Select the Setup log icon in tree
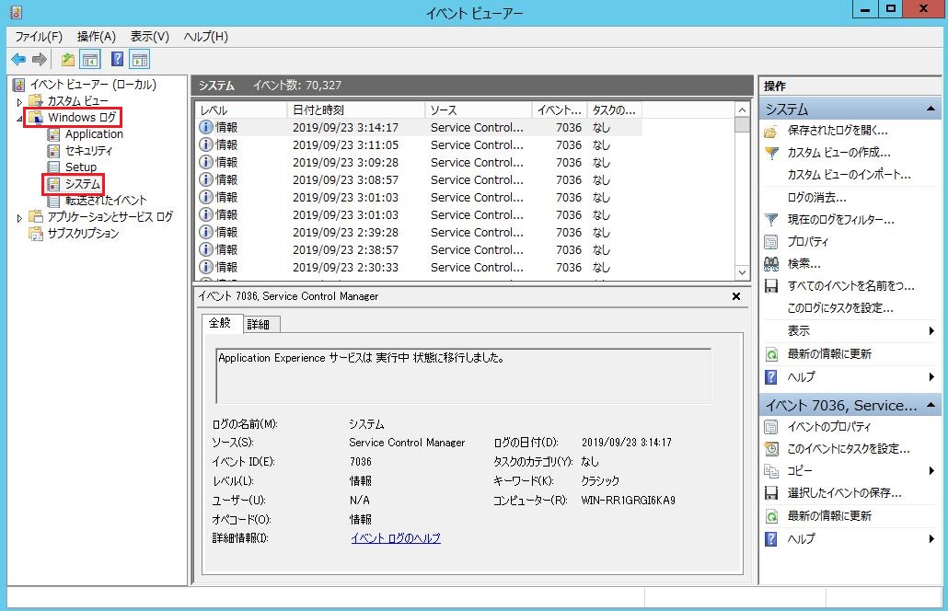Image resolution: width=948 pixels, height=611 pixels. pos(53,167)
